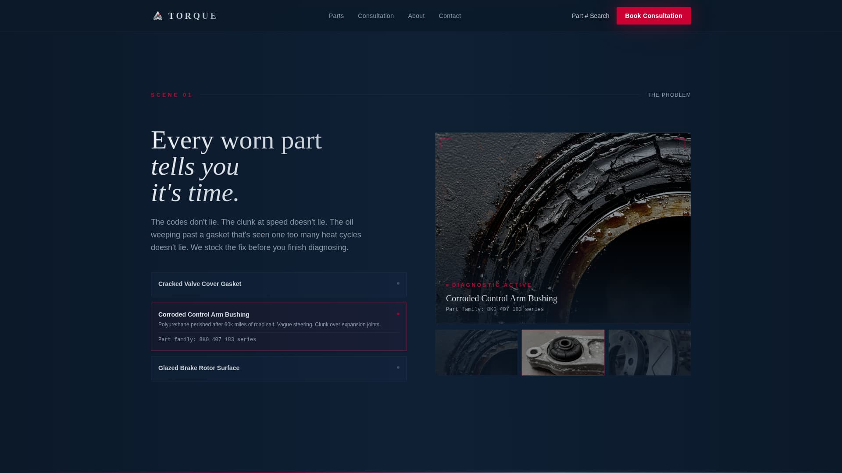Expand the Glazed Brake Rotor Surface item

263,368
